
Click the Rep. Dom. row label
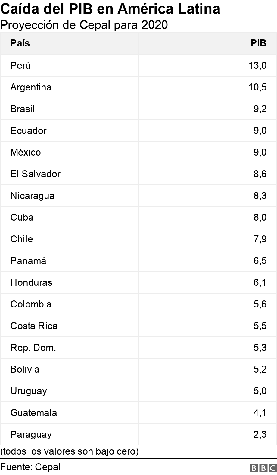pos(33,348)
